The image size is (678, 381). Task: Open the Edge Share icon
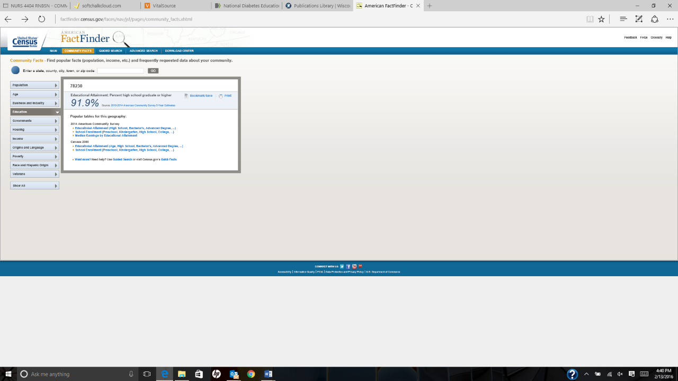click(655, 19)
